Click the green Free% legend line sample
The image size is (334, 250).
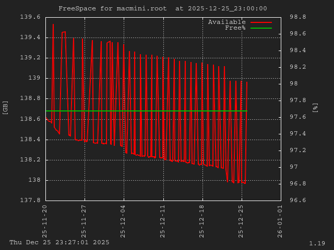coord(261,28)
